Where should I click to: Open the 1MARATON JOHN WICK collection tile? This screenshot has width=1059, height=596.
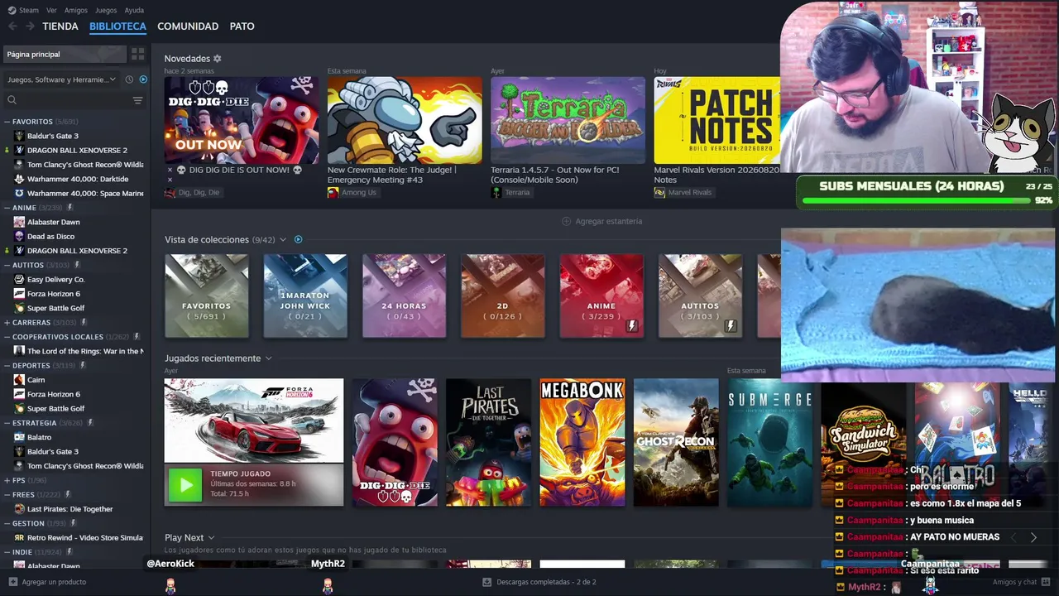(305, 296)
